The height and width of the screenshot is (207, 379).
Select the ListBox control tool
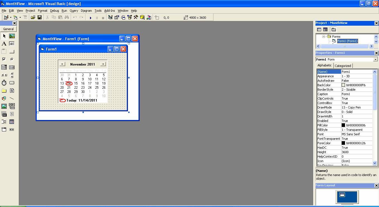point(12,67)
